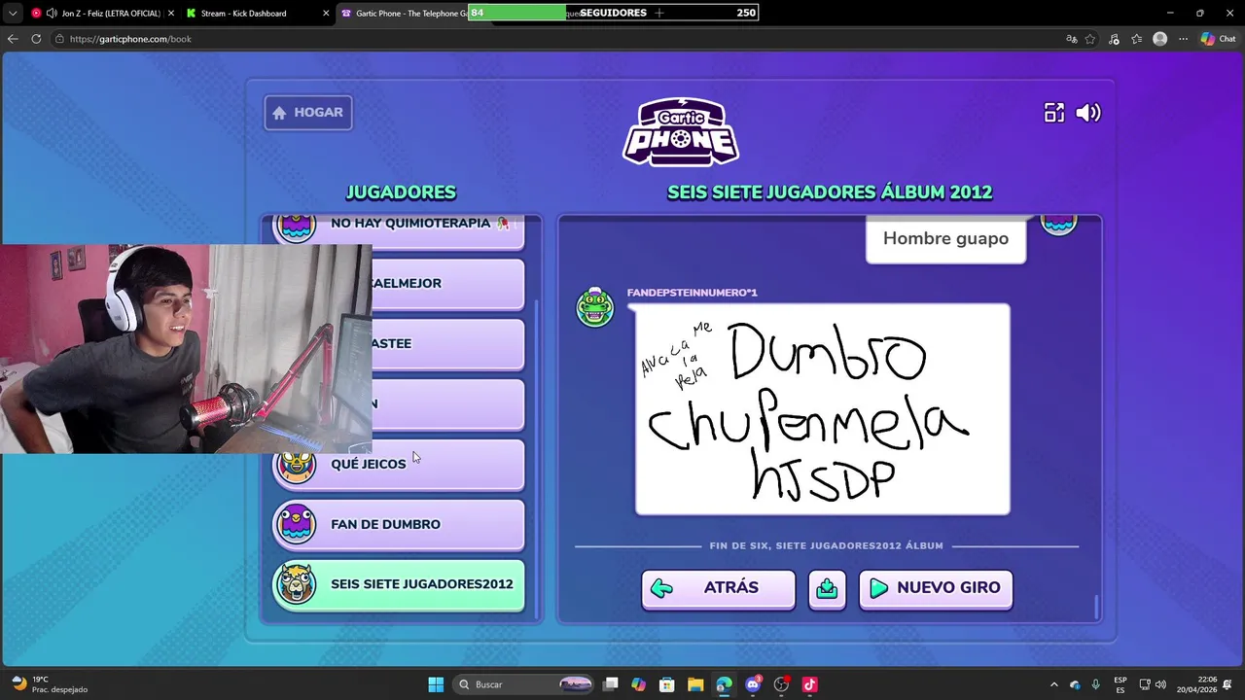This screenshot has width=1245, height=700.
Task: Open the favorites list icon
Action: [x=1136, y=39]
